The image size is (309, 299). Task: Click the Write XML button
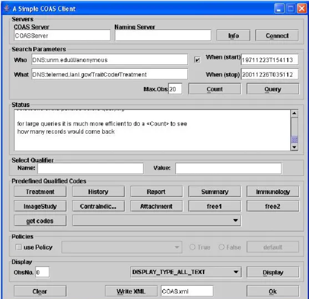tap(131, 291)
